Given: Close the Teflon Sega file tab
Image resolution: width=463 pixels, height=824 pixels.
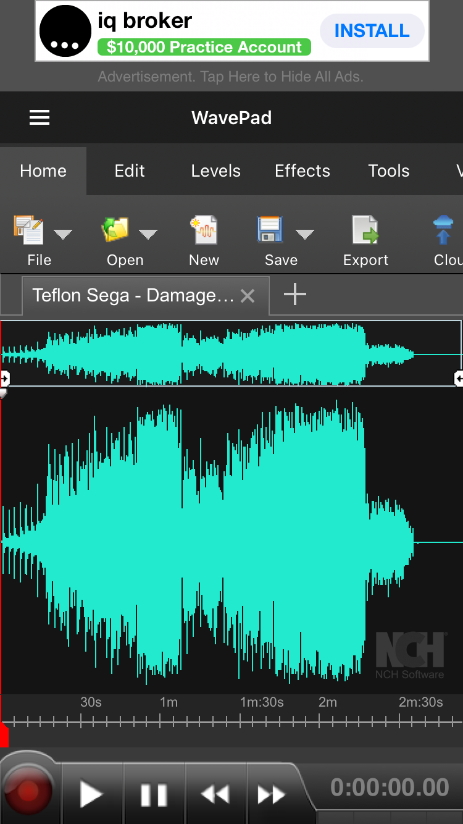Looking at the screenshot, I should click(248, 296).
